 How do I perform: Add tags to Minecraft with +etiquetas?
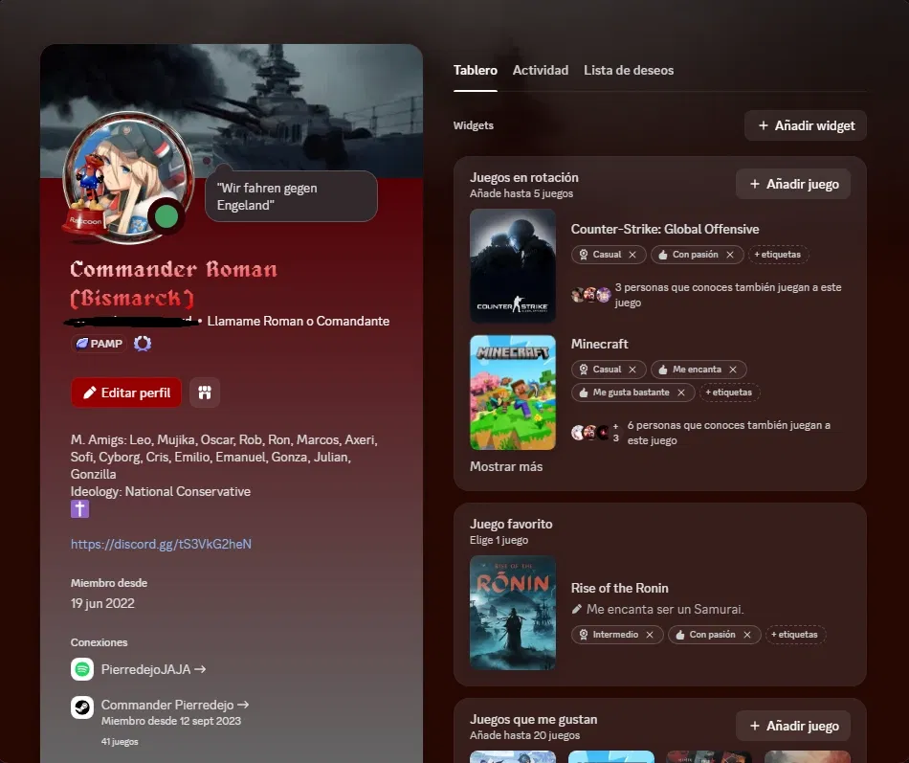point(729,393)
